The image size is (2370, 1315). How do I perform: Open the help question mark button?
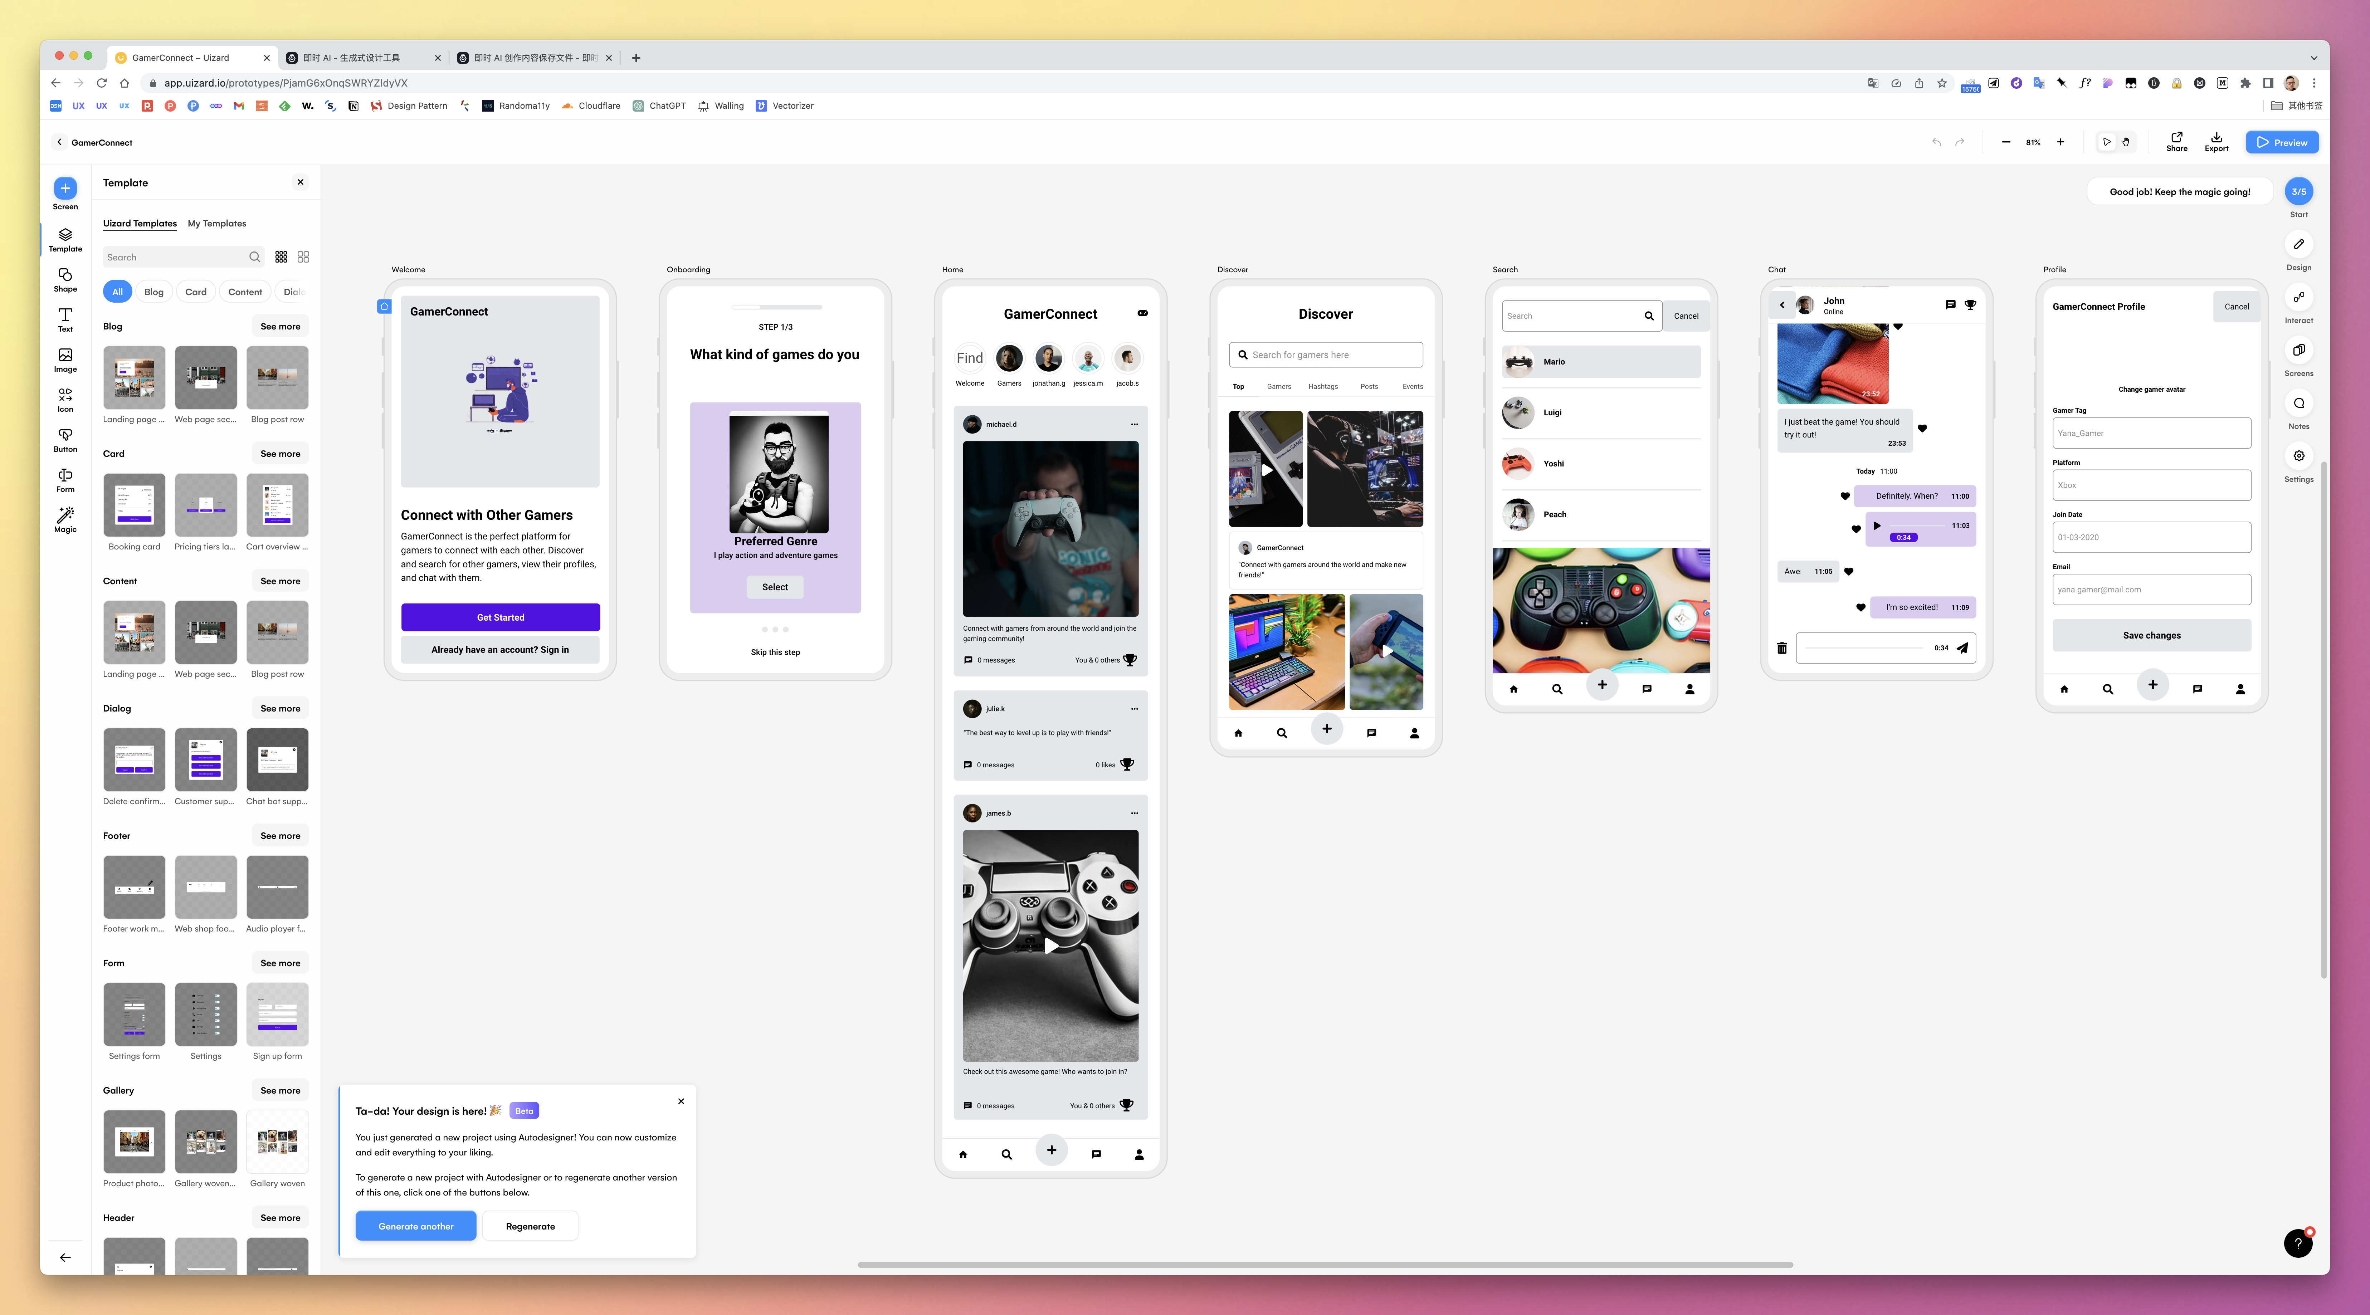coord(2297,1242)
